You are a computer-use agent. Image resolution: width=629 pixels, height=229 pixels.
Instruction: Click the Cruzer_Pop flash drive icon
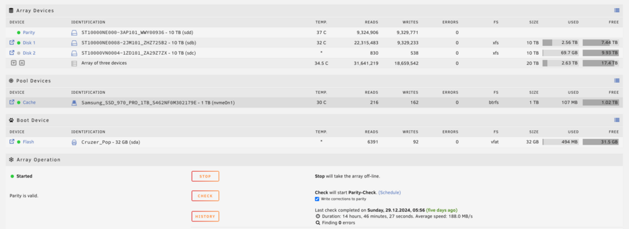coord(74,142)
